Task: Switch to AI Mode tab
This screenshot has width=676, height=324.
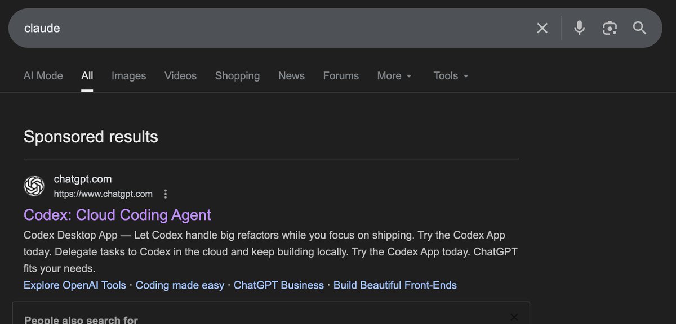Action: coord(43,76)
